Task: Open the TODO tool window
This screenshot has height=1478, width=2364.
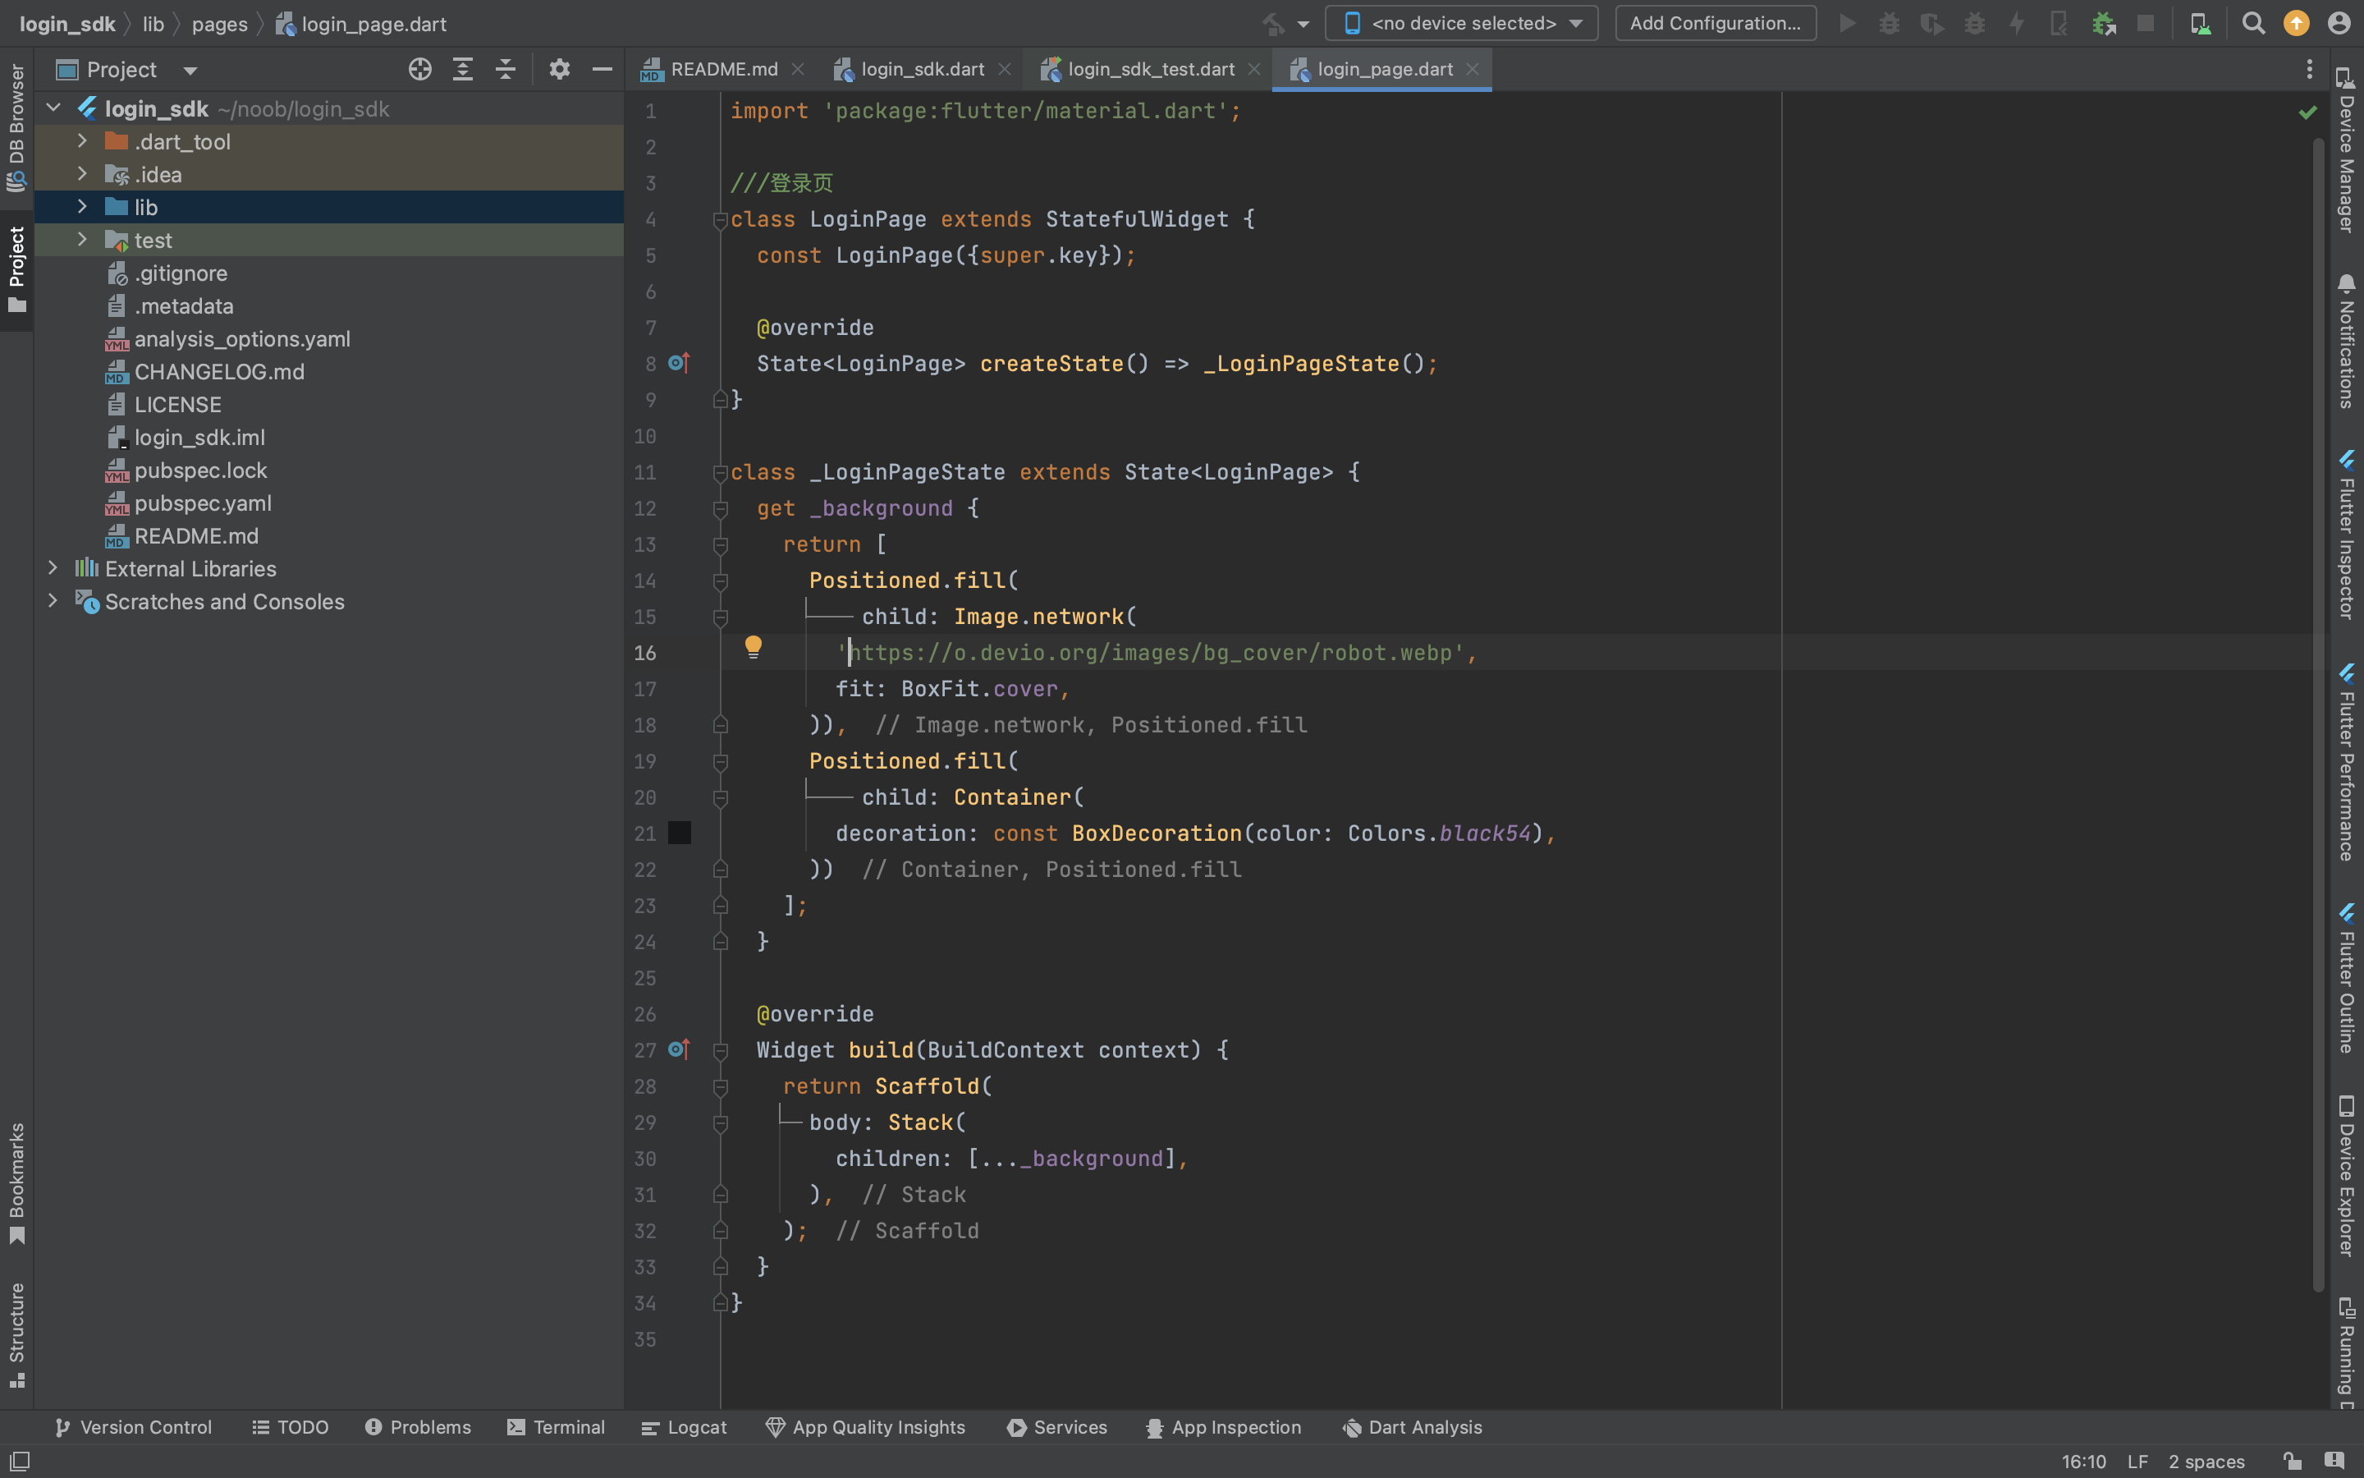Action: pos(290,1427)
